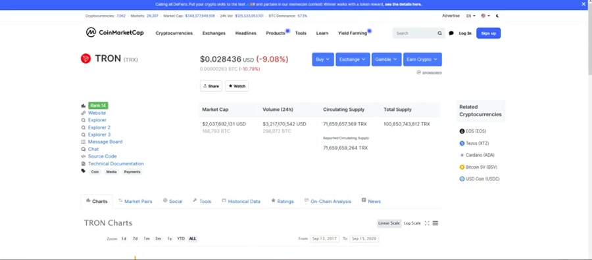Switch to the On-Chain Analysis tab
This screenshot has height=260, width=592.
tap(328, 201)
